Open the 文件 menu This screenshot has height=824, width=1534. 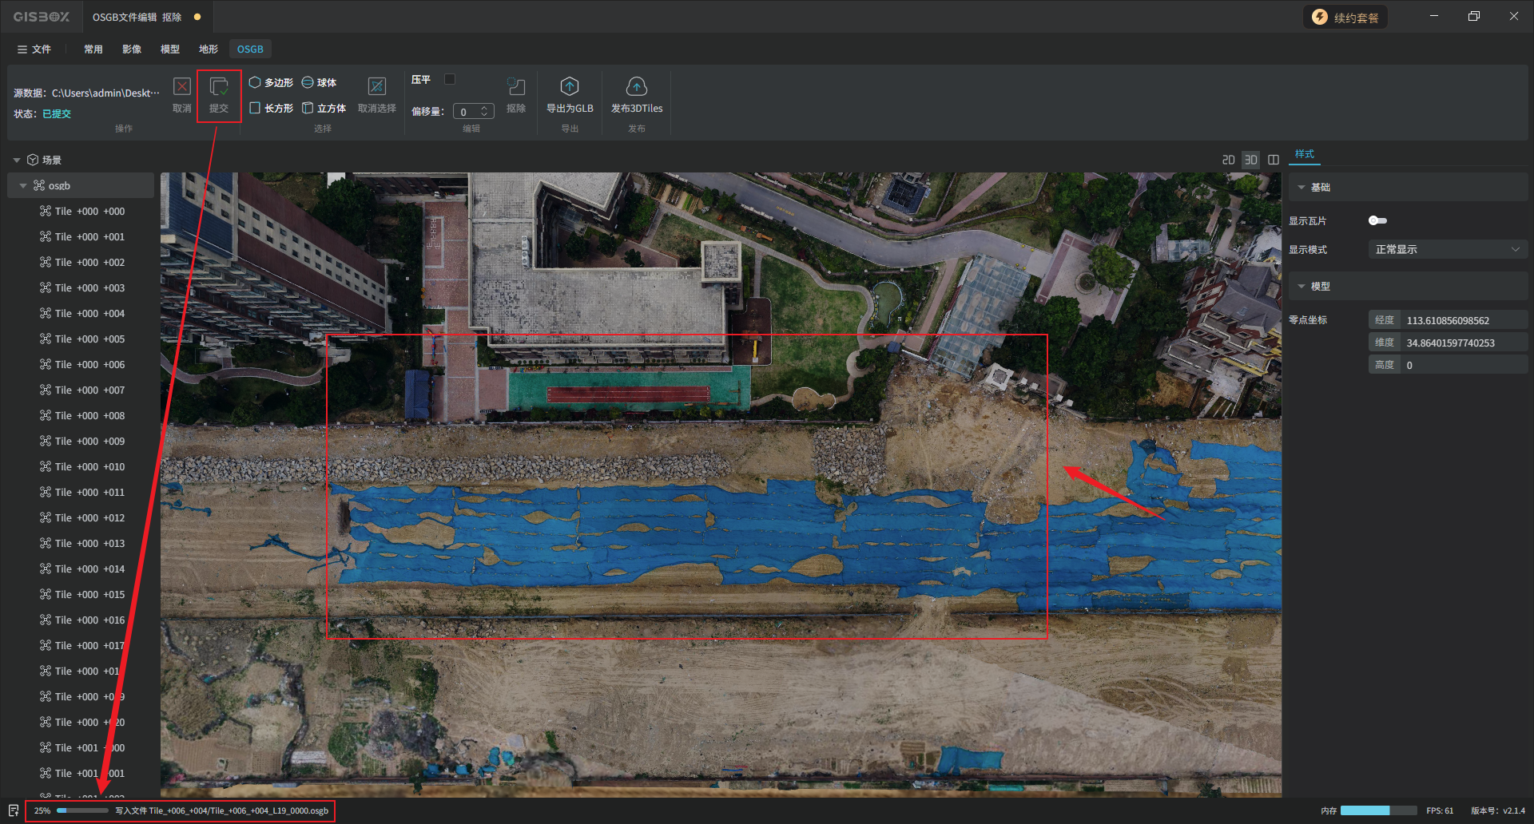pos(34,50)
